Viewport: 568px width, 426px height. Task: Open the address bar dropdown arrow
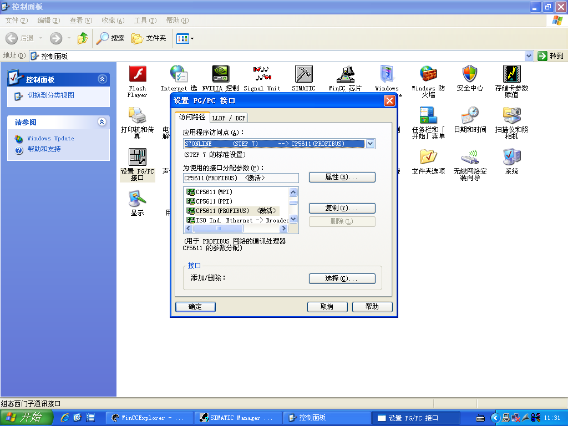coord(529,56)
